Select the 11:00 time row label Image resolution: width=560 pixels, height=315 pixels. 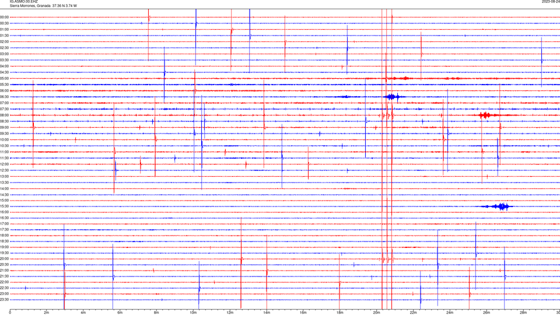tap(5, 152)
